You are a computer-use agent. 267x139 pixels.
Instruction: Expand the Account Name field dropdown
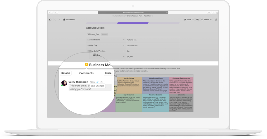[124, 40]
